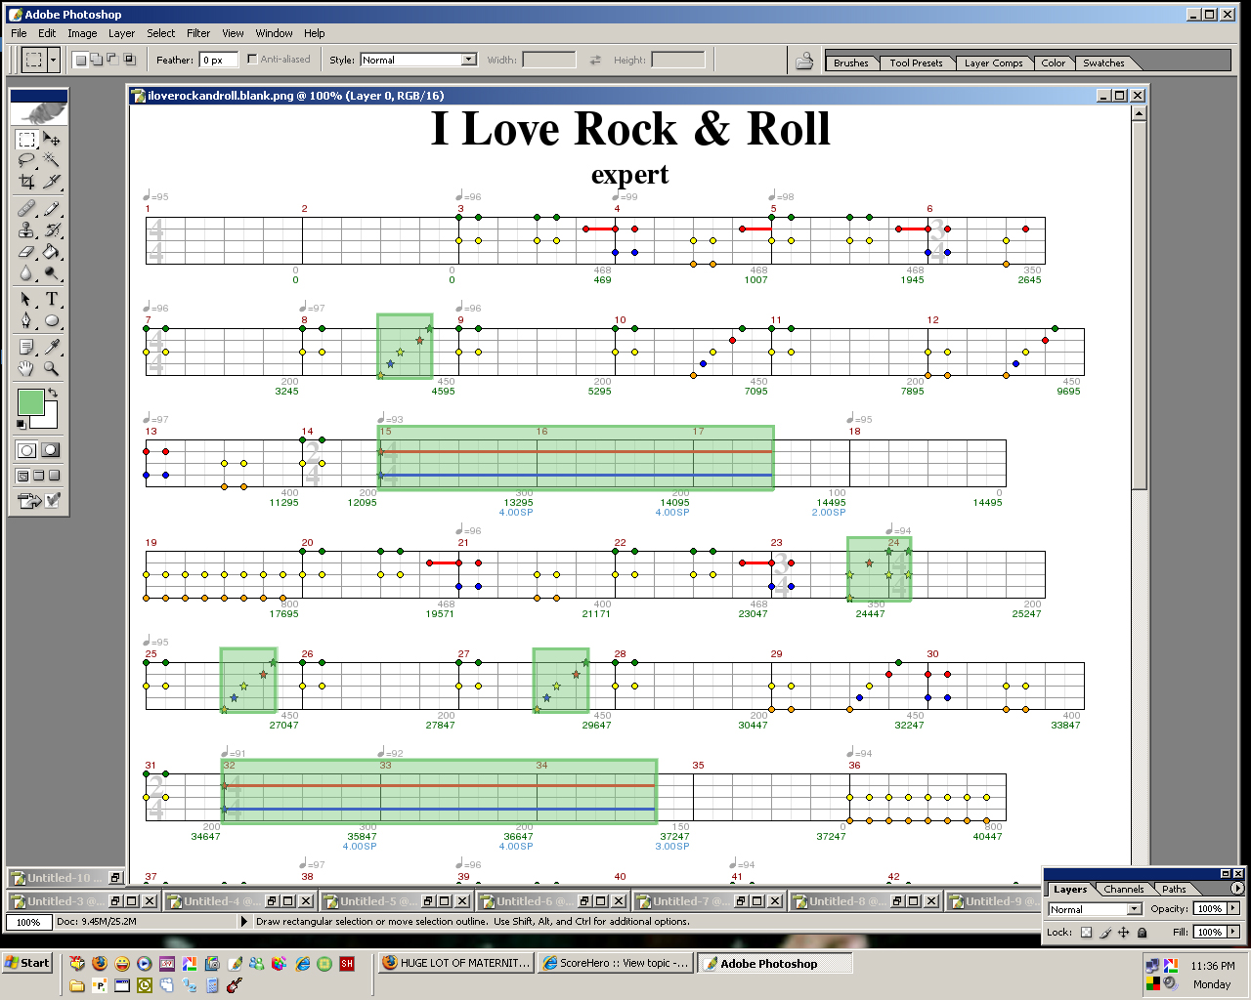The image size is (1251, 1000).
Task: Open the Opacity slider arrow
Action: click(x=1233, y=908)
